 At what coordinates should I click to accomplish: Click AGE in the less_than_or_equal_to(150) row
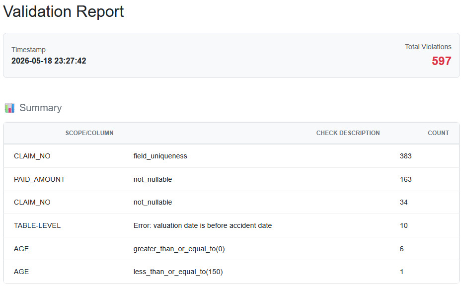pyautogui.click(x=21, y=272)
